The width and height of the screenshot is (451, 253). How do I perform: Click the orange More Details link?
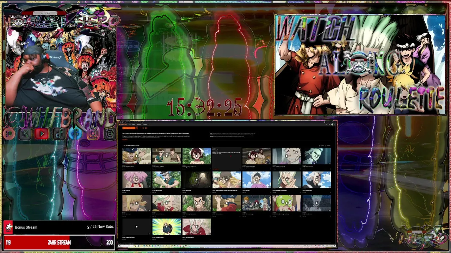(125, 140)
